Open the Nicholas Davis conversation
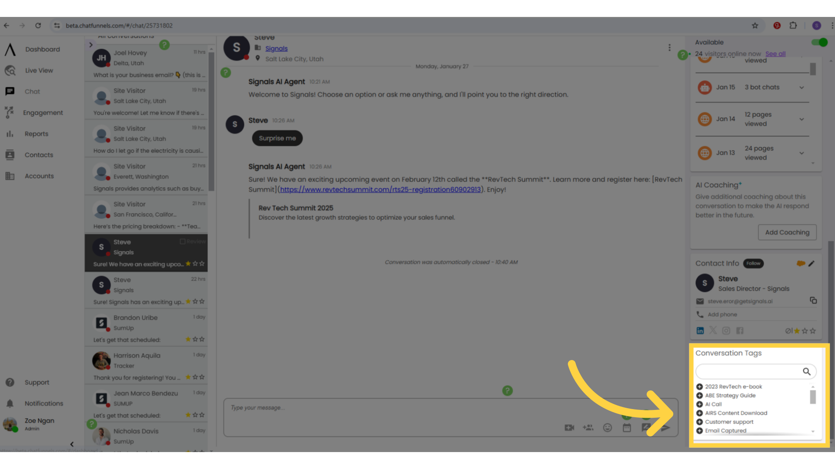 [x=146, y=437]
